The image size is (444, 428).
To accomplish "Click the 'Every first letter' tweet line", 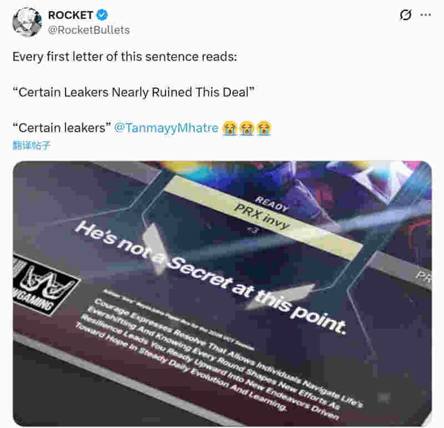I will coord(125,57).
